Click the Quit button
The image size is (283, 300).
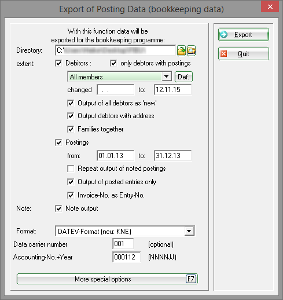244,54
